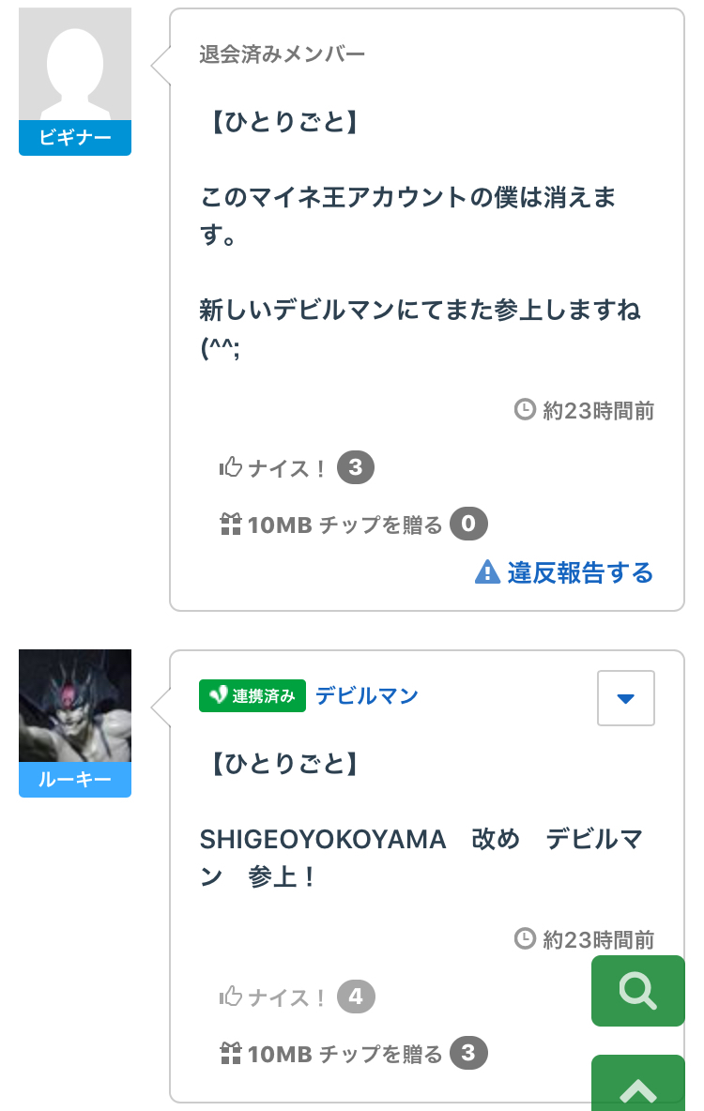This screenshot has width=704, height=1111.
Task: Send 10MB chip on the first post
Action: (x=344, y=525)
